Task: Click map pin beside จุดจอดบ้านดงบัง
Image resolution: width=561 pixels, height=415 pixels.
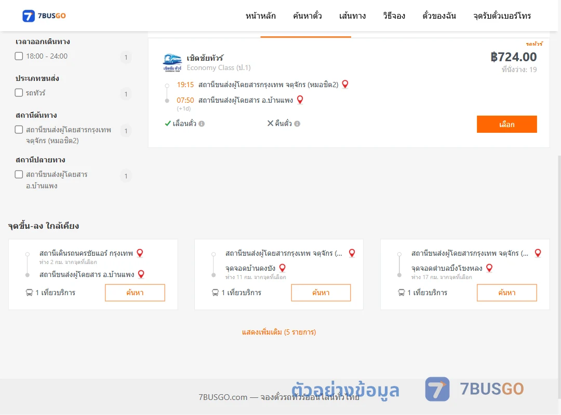Action: point(282,268)
